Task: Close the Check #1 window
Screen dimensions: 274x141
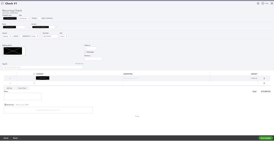Action: click(272, 4)
